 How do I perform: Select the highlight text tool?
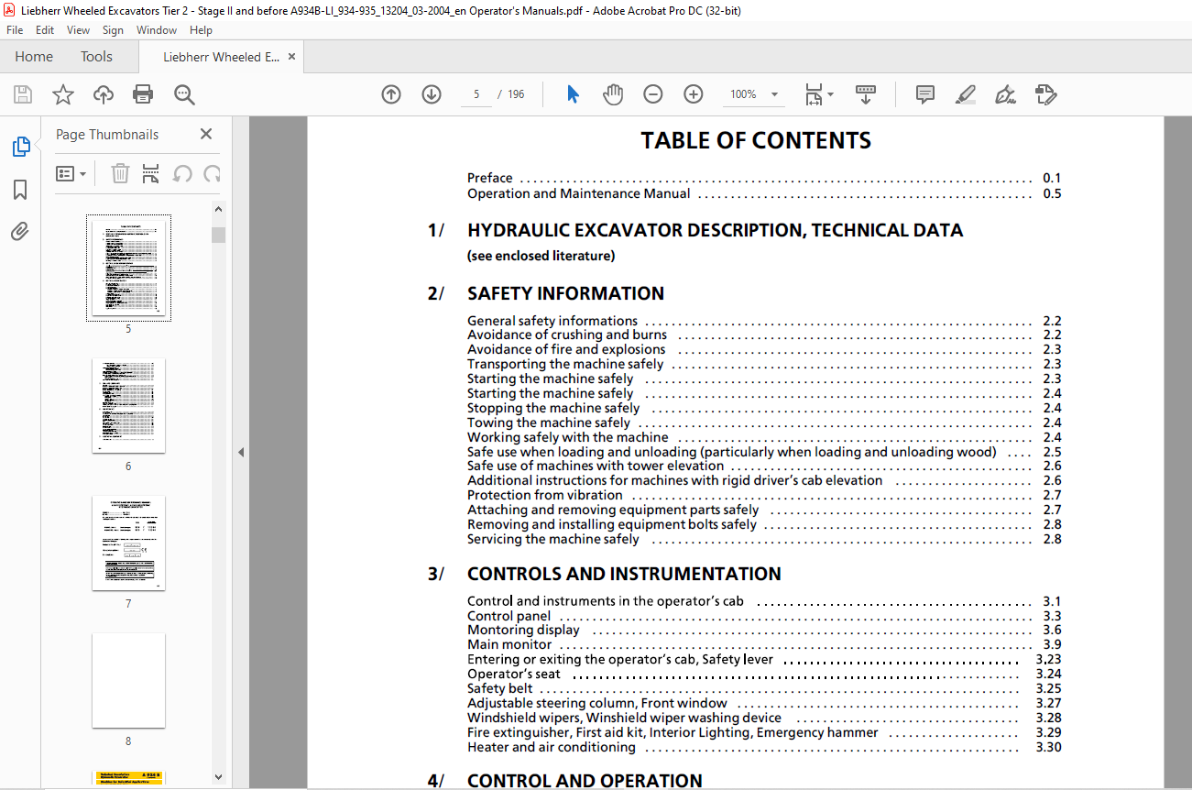tap(965, 94)
